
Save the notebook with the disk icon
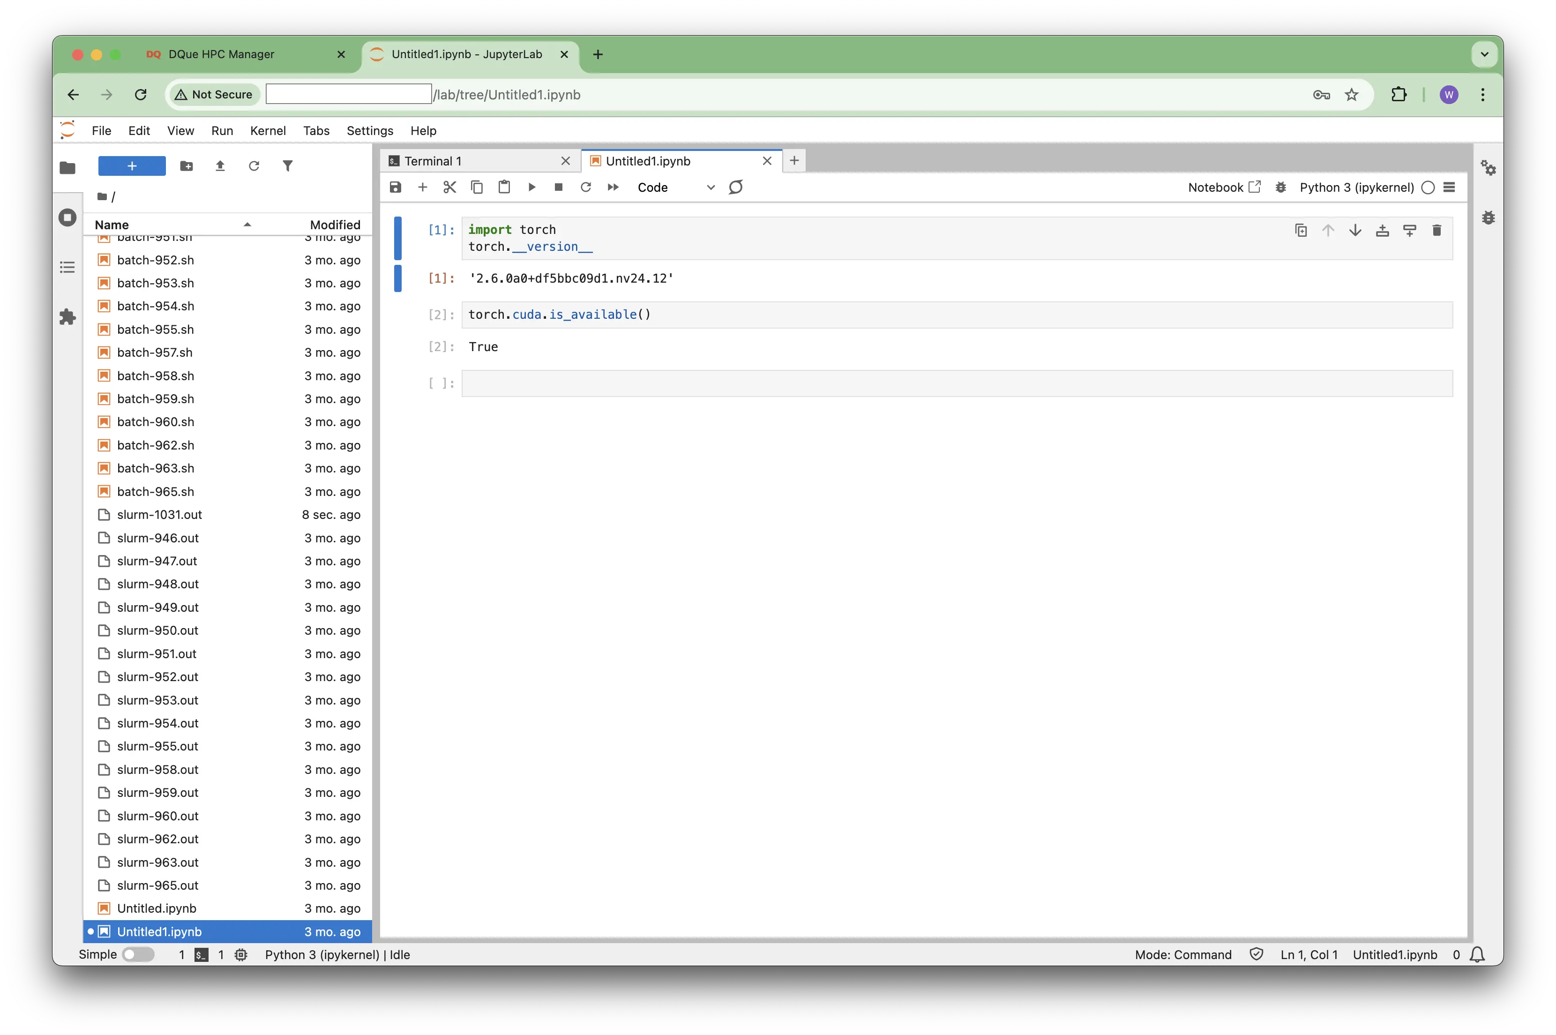pos(395,187)
